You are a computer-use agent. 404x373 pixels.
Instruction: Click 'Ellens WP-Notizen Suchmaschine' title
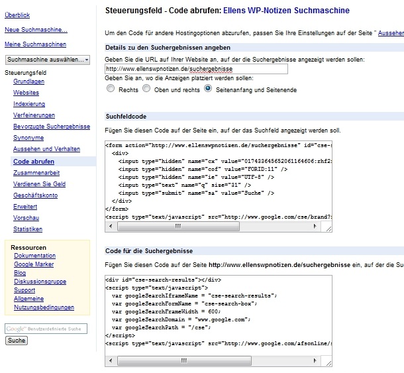coord(286,11)
